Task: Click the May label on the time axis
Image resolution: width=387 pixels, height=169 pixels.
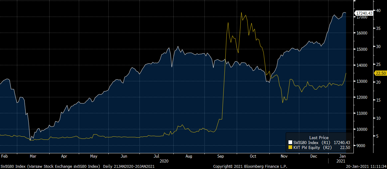Action: [x=94, y=156]
